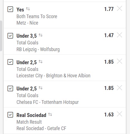130x134 pixels.
Task: Uncheck the Metz - Nice Yes selection
Action: tap(10, 9)
